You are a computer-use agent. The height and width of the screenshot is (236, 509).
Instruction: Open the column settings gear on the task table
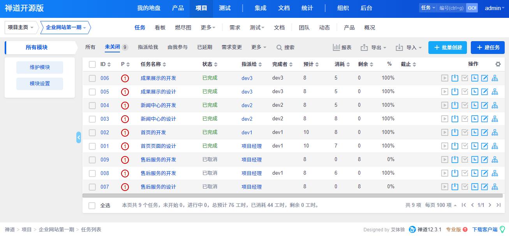coord(498,64)
